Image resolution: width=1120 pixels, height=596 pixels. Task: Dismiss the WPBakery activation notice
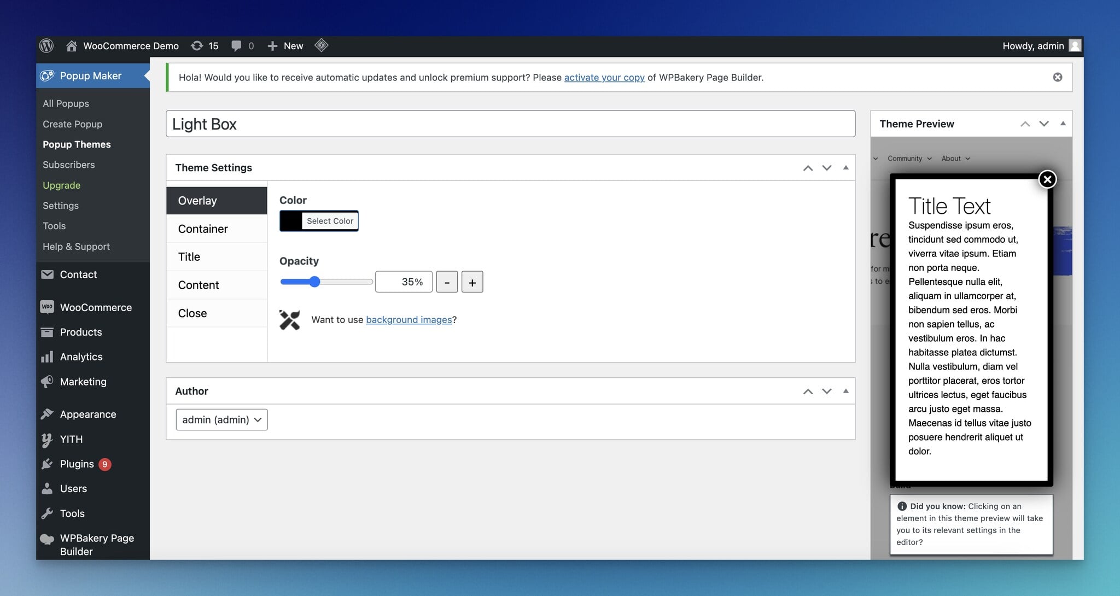(x=1058, y=77)
